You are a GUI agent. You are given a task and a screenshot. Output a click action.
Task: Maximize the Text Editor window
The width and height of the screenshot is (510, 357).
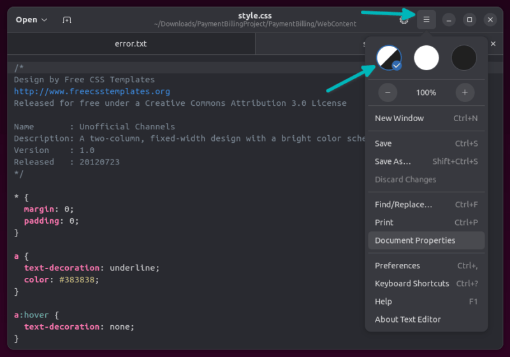[470, 20]
